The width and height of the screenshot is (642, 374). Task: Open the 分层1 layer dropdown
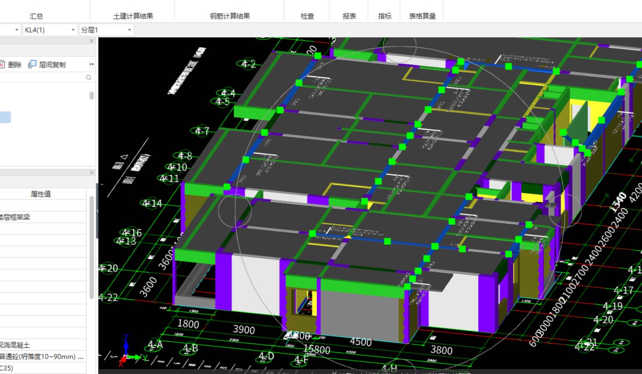point(129,30)
